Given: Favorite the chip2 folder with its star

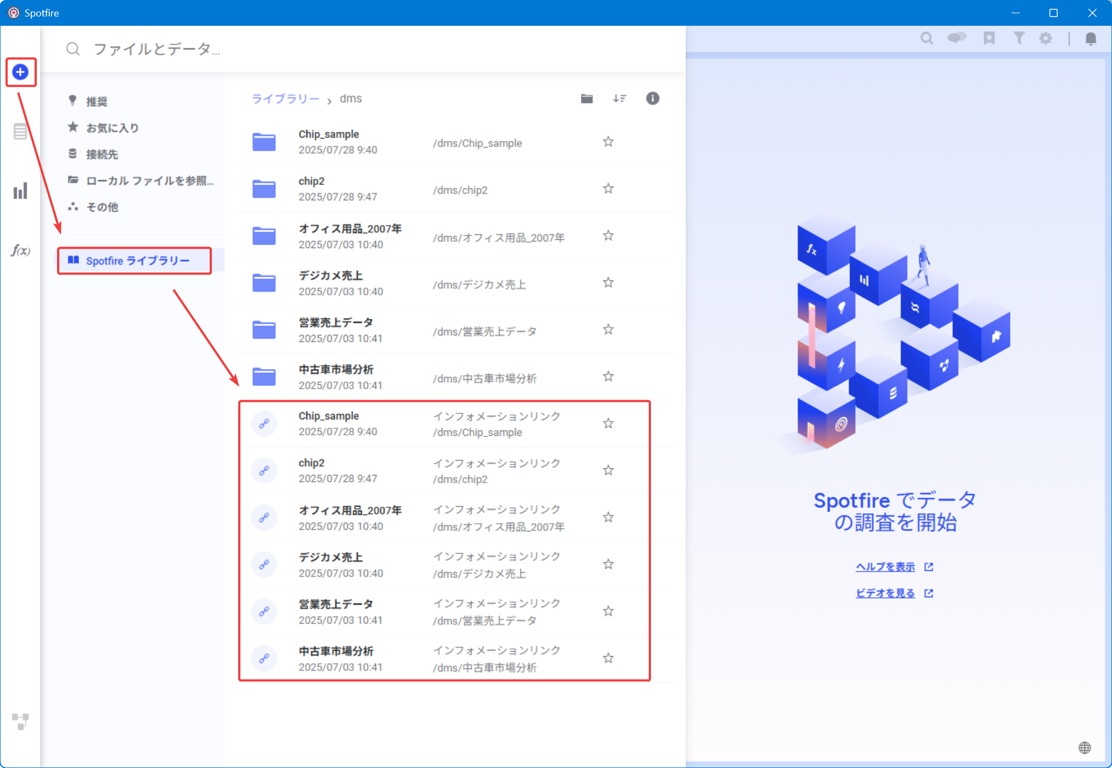Looking at the screenshot, I should (x=608, y=188).
